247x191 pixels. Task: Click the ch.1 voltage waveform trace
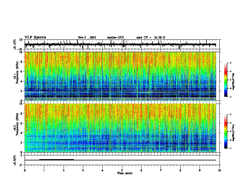point(120,44)
